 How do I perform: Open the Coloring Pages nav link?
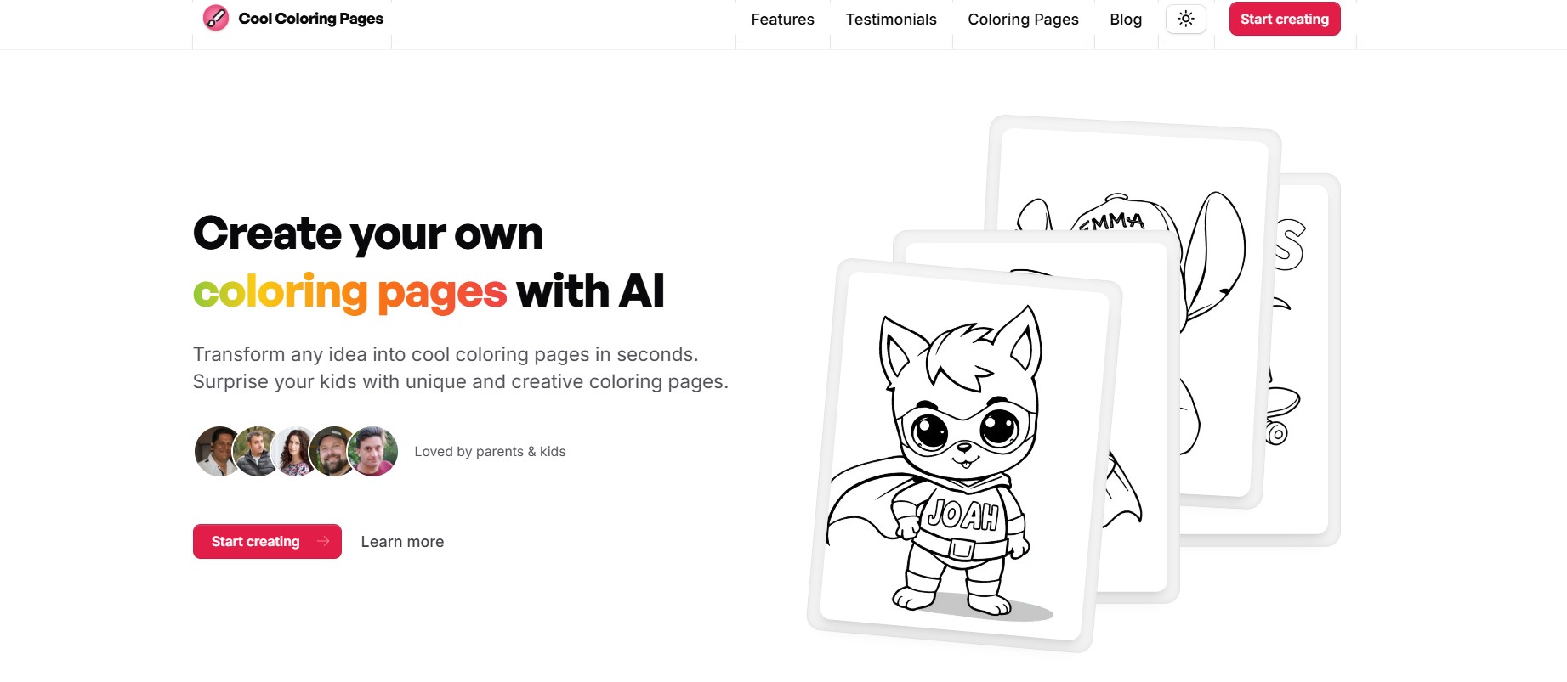click(x=1023, y=20)
